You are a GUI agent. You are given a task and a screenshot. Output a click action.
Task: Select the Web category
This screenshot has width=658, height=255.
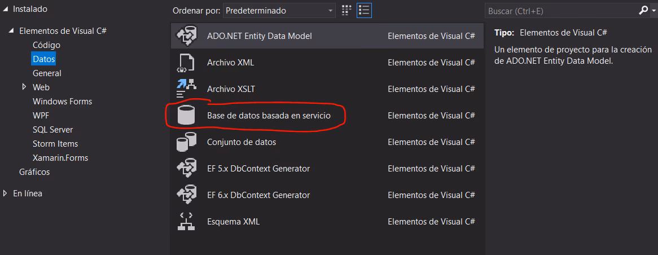point(41,87)
